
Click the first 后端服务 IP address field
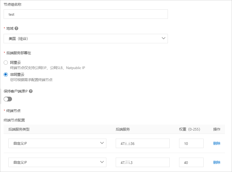point(143,143)
